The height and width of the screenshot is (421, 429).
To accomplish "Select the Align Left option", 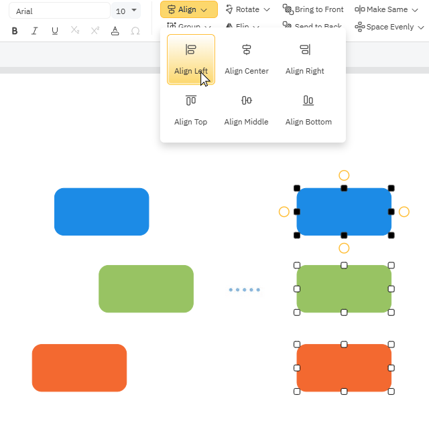I will (191, 60).
